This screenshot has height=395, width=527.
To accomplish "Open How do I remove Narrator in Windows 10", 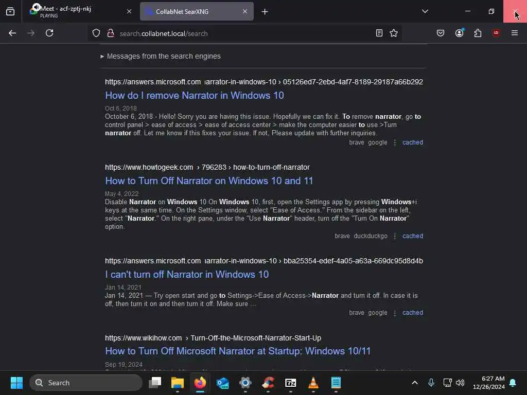I will click(x=195, y=95).
